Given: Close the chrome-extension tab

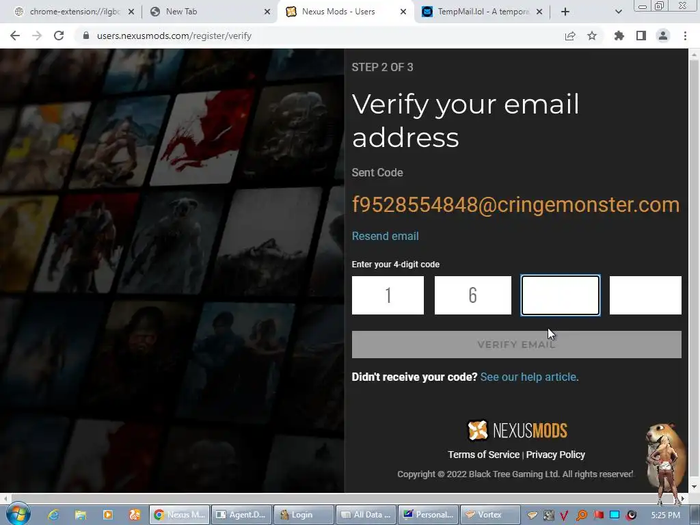Looking at the screenshot, I should pos(131,12).
